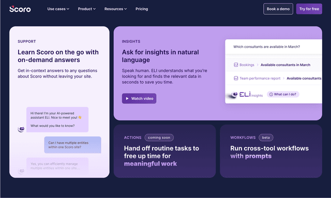
Task: Click the ACTIONS label
Action: tap(132, 138)
